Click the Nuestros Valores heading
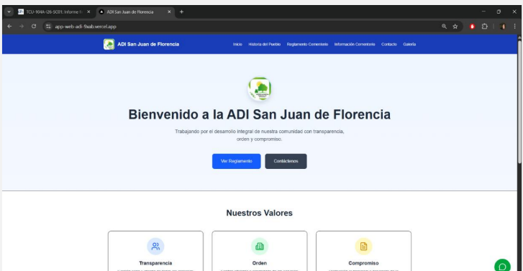The image size is (523, 271). tap(260, 213)
